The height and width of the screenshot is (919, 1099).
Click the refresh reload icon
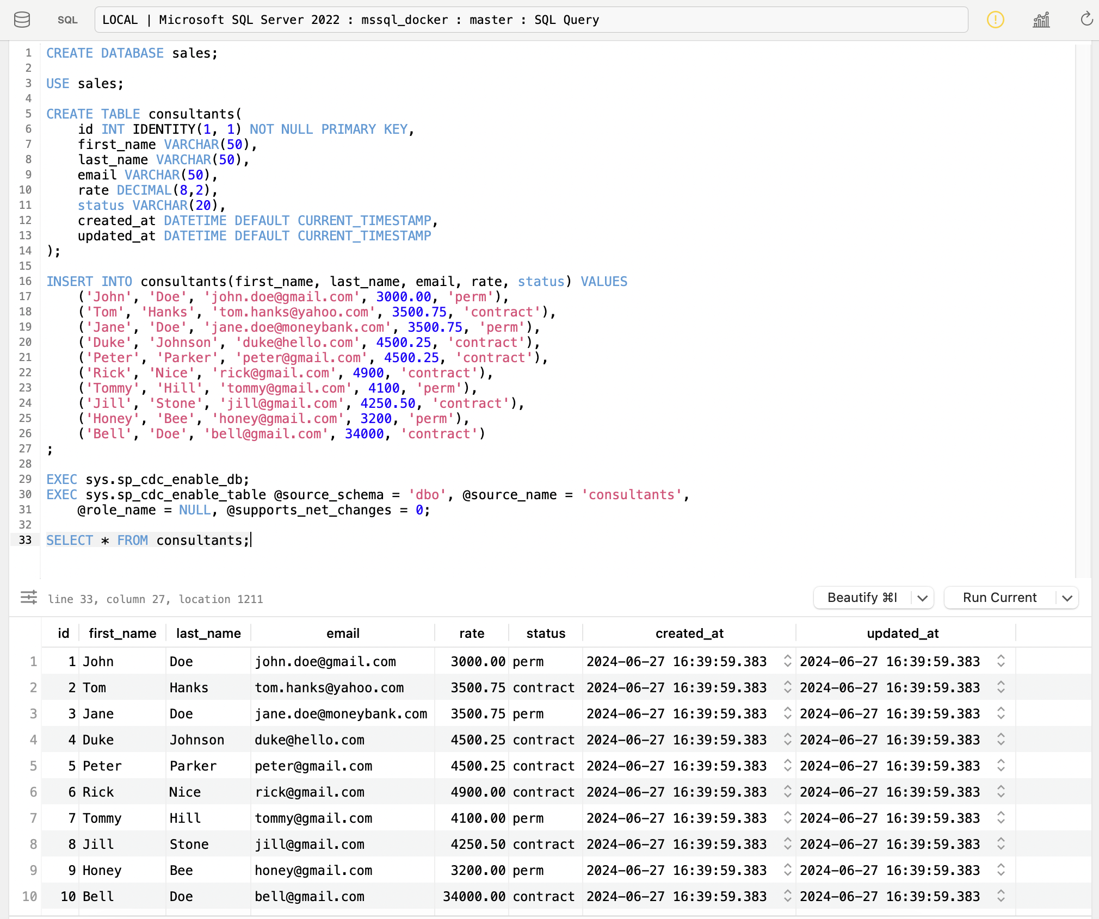(x=1086, y=20)
